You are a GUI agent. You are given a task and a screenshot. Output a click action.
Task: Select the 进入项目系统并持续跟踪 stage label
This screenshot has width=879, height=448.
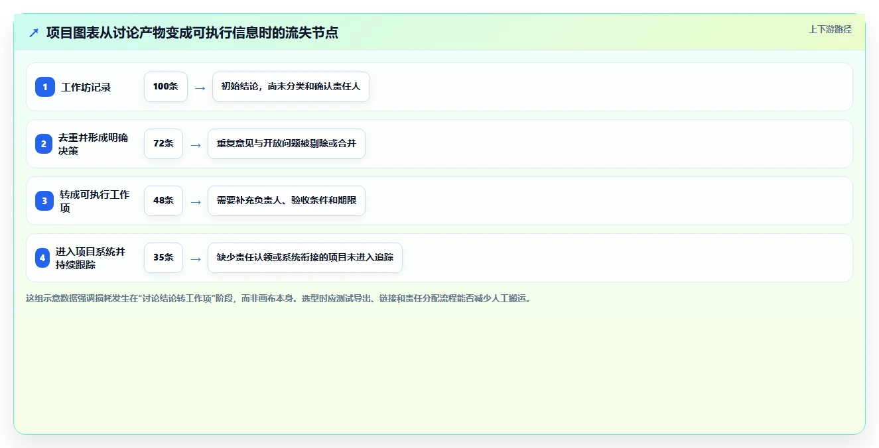(x=91, y=258)
